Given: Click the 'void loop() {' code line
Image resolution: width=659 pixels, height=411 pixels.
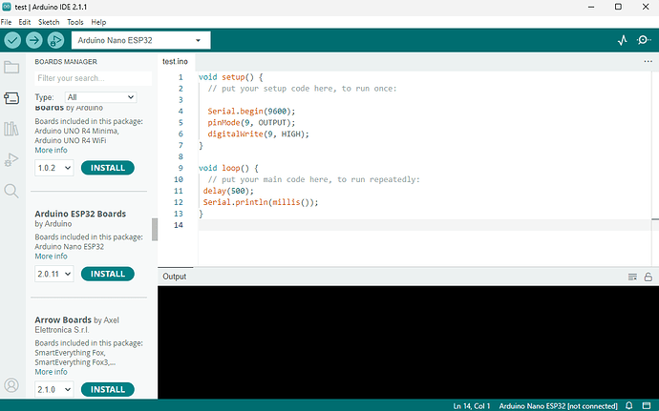Looking at the screenshot, I should [x=228, y=168].
